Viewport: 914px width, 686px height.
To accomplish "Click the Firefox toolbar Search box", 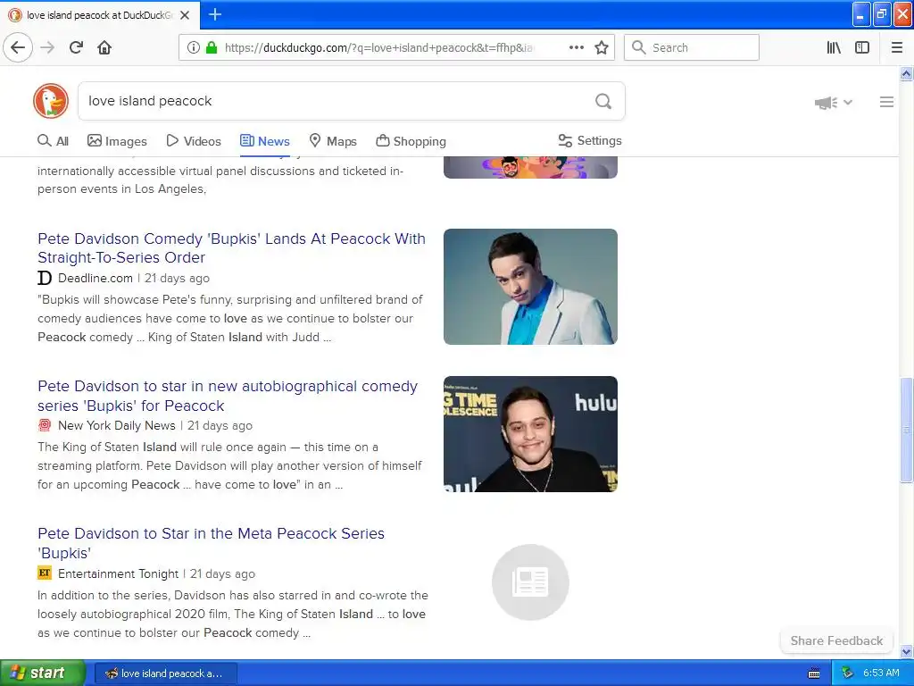I will 692,47.
